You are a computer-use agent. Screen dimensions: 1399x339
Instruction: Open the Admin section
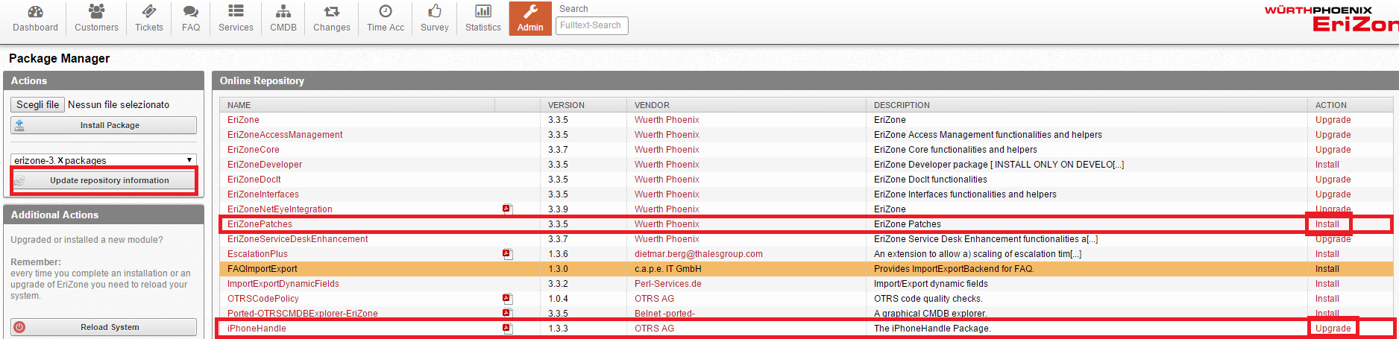[530, 19]
